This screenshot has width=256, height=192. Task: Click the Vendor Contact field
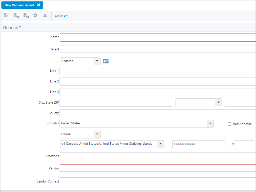pyautogui.click(x=158, y=181)
